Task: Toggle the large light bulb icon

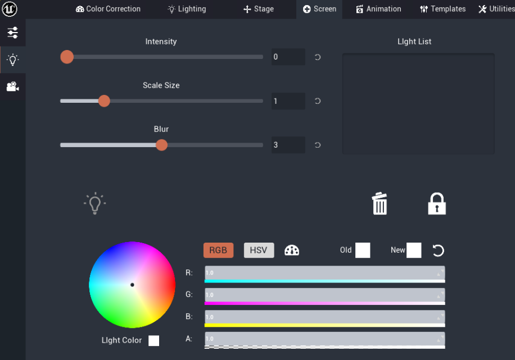Action: click(x=95, y=203)
